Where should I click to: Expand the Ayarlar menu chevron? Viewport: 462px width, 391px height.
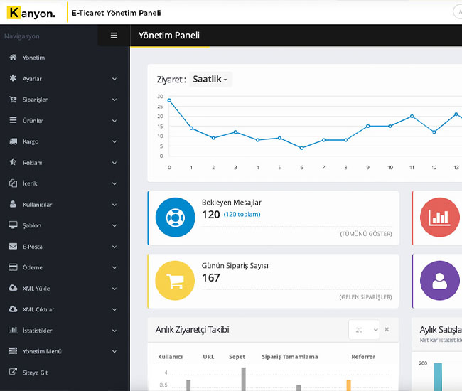tap(114, 79)
